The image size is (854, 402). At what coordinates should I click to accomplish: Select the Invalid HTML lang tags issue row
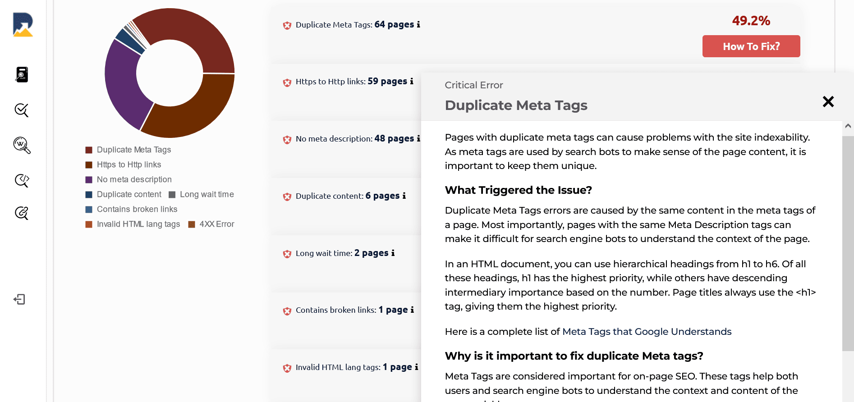click(345, 367)
